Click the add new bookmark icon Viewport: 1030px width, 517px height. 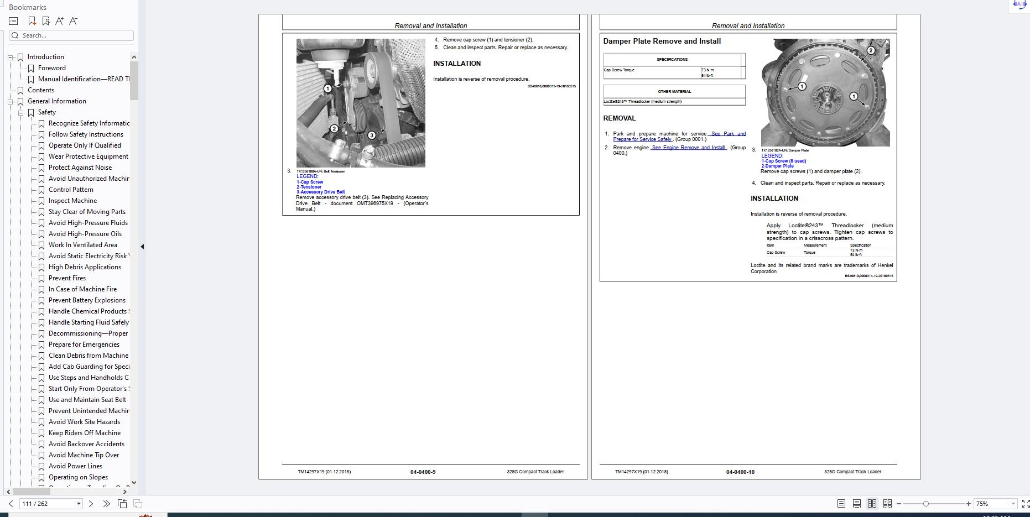click(32, 21)
